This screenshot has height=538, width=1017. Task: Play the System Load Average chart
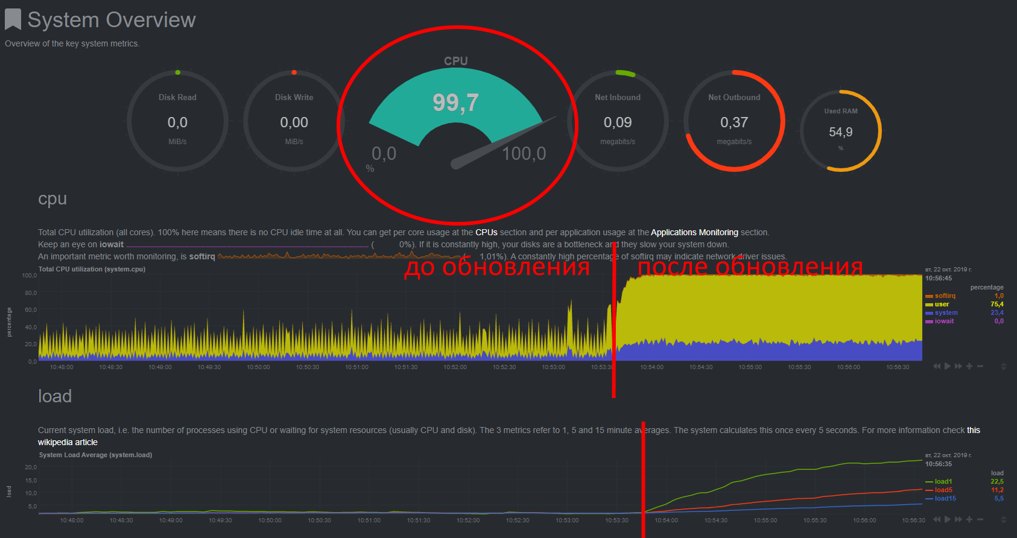pos(948,519)
